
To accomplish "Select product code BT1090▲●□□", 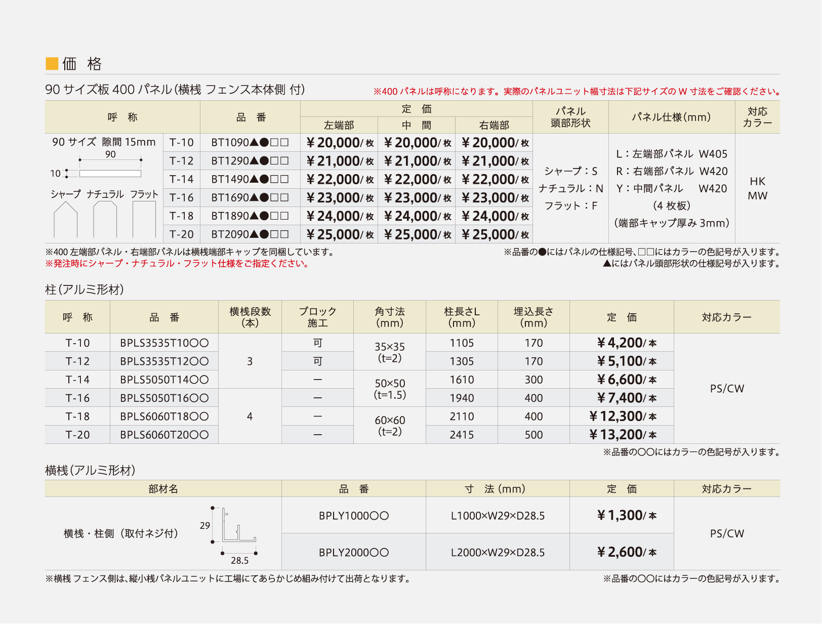I will point(250,143).
